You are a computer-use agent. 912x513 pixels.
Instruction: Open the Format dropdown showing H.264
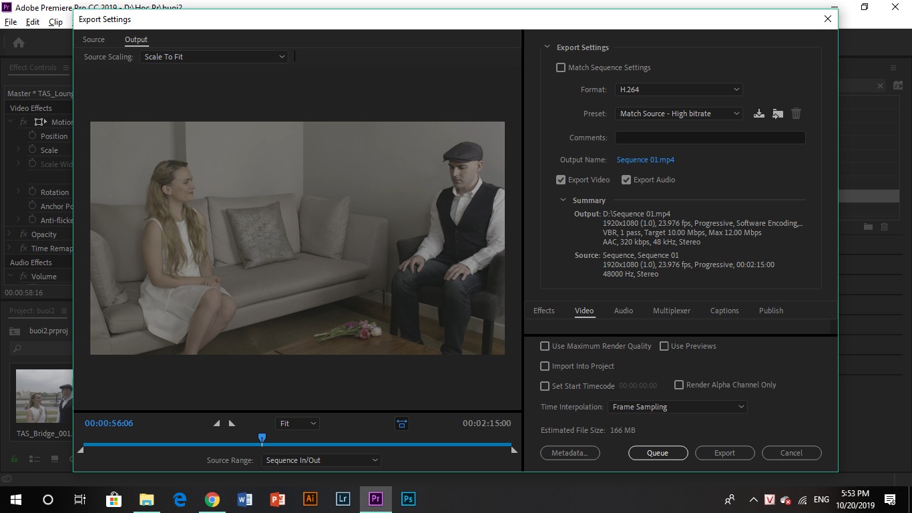(679, 90)
